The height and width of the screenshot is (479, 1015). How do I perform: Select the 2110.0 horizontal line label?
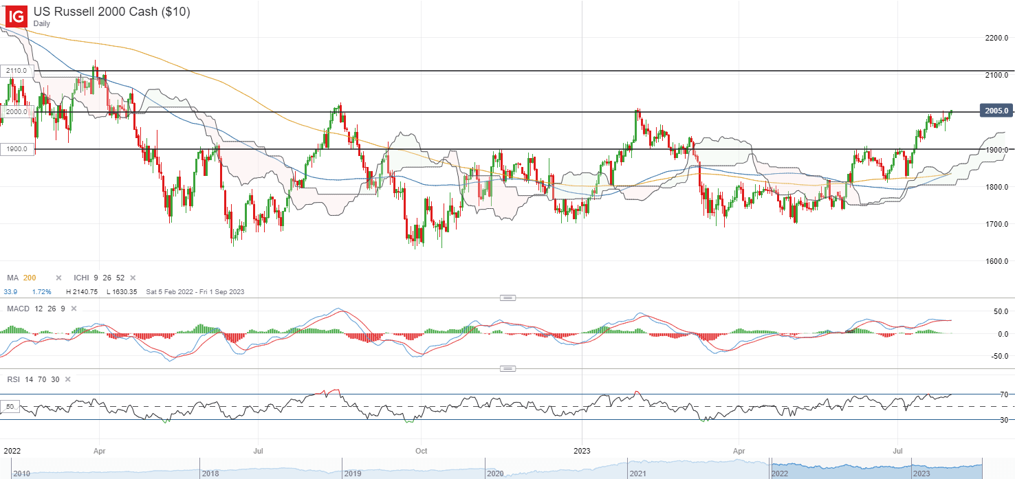tap(17, 71)
